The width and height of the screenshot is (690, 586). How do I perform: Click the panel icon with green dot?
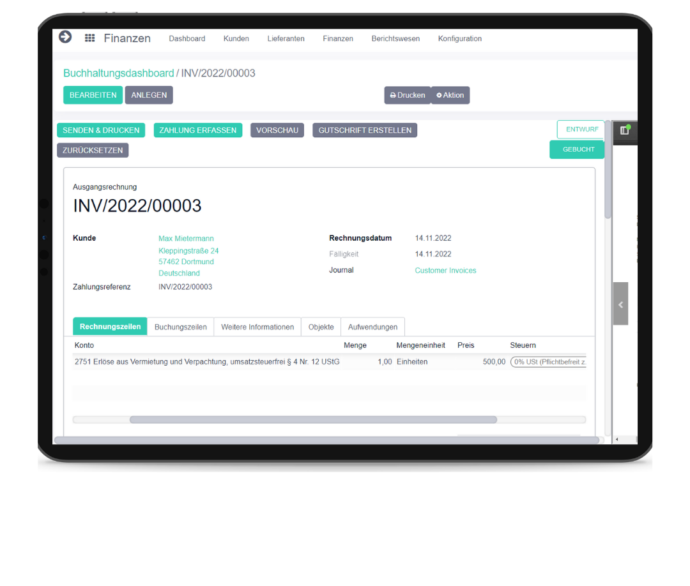[625, 130]
